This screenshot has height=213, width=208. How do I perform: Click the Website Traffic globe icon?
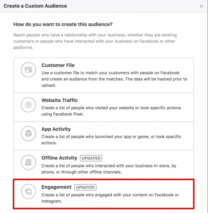coord(29,105)
